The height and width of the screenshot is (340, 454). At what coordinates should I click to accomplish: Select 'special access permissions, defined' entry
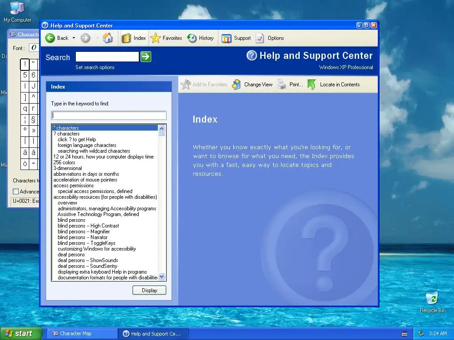pos(105,191)
